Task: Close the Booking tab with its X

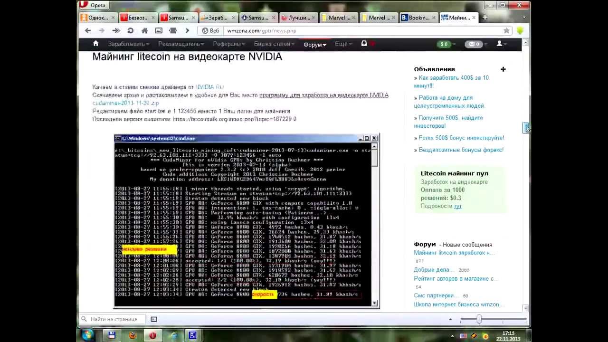Action: click(434, 18)
